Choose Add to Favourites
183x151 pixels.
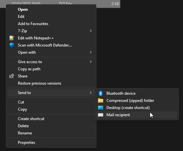pos(51,24)
